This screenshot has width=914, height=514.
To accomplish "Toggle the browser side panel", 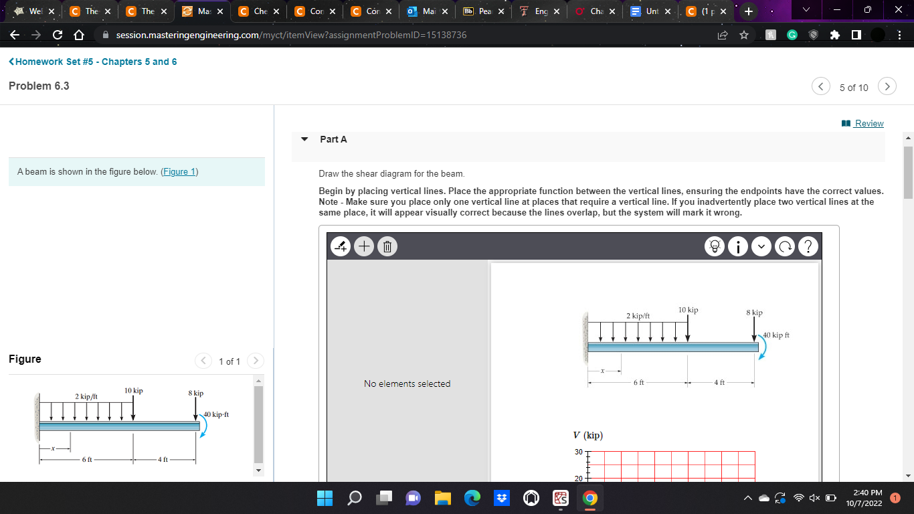I will (x=856, y=35).
